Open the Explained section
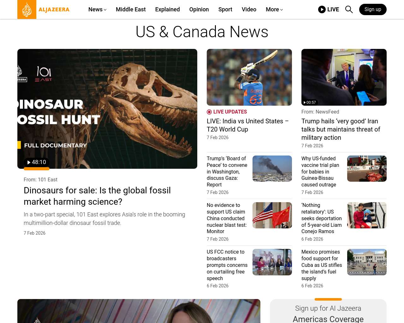 (168, 9)
